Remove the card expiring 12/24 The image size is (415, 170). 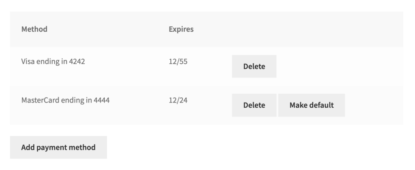[x=254, y=105]
